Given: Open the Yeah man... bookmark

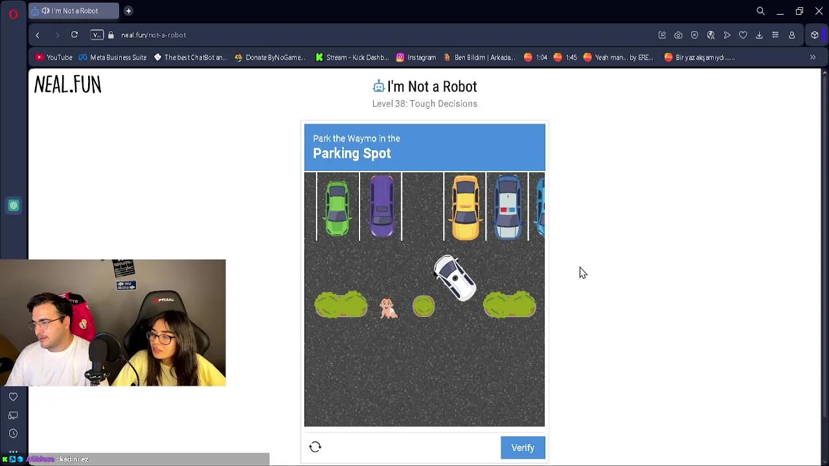Looking at the screenshot, I should tap(618, 58).
